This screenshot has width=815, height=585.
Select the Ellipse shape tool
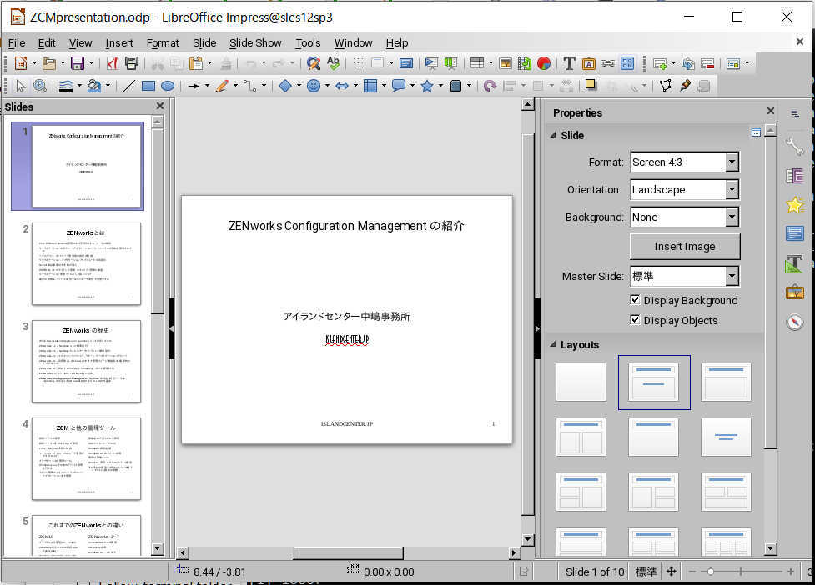point(168,86)
